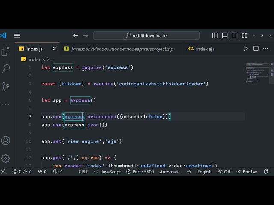This screenshot has width=274, height=205.
Task: Open the Accounts icon in activity bar
Action: pos(6,141)
